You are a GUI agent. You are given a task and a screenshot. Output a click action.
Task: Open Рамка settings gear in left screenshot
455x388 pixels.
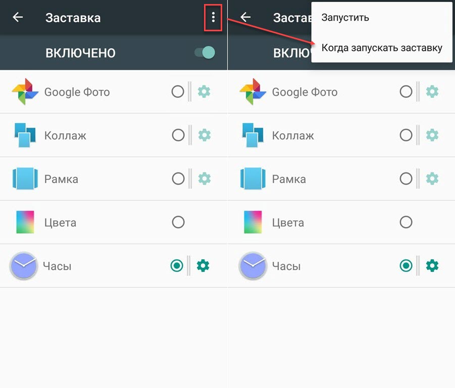click(204, 179)
